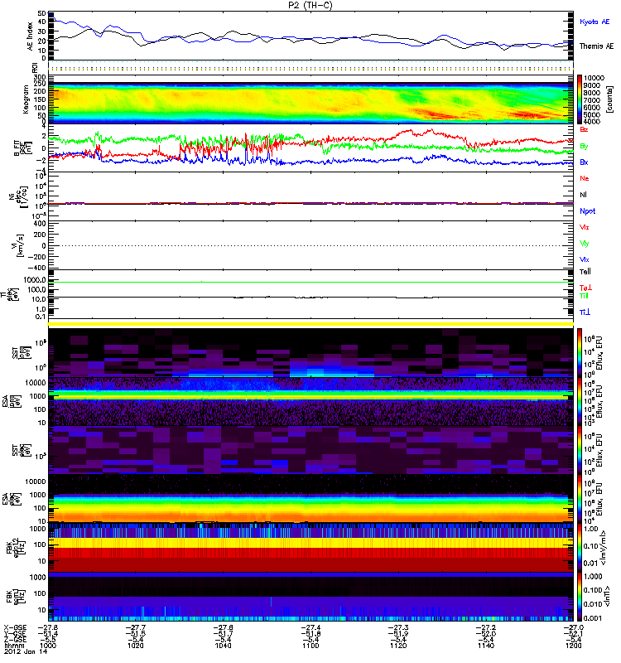Click the Keogram counts color bar

coord(580,99)
